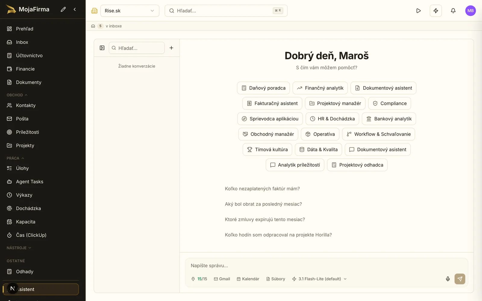Image resolution: width=482 pixels, height=301 pixels.
Task: Open the lightning bolt quick actions
Action: point(436,11)
